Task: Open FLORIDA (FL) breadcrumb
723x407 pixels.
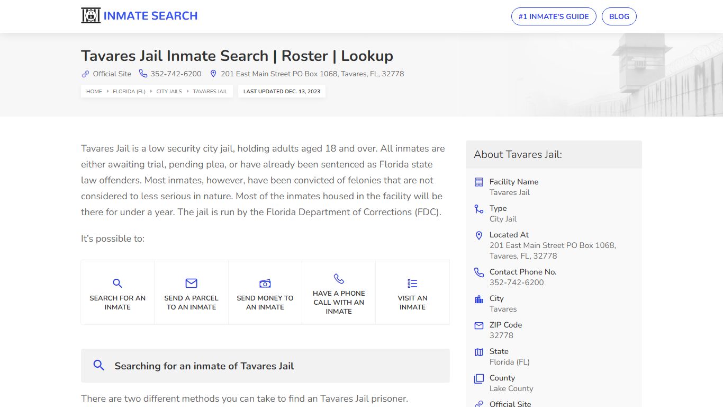Action: (x=129, y=91)
